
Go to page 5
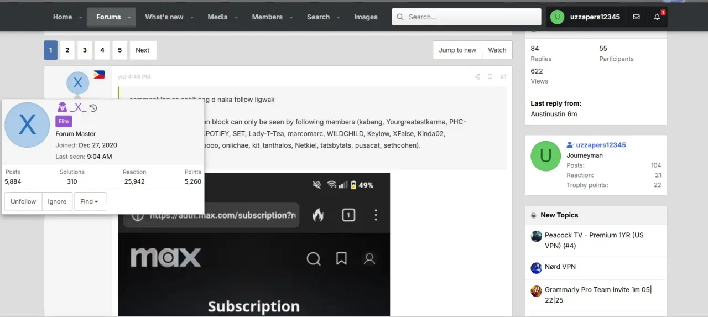point(119,50)
